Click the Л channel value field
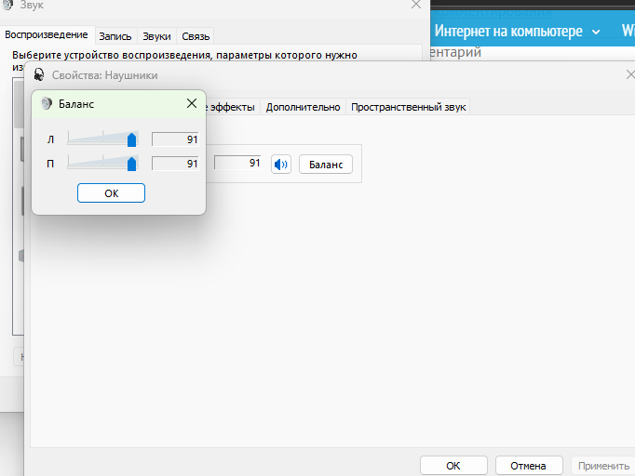 [175, 139]
